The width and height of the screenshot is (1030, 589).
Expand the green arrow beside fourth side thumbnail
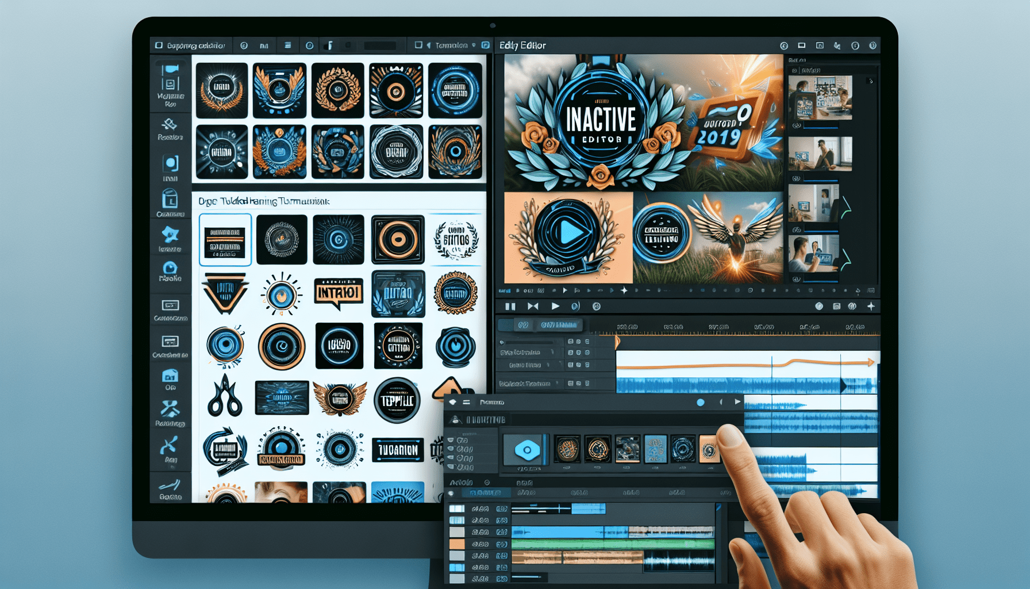845,259
